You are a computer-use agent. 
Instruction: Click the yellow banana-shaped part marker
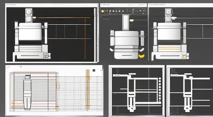(141, 56)
